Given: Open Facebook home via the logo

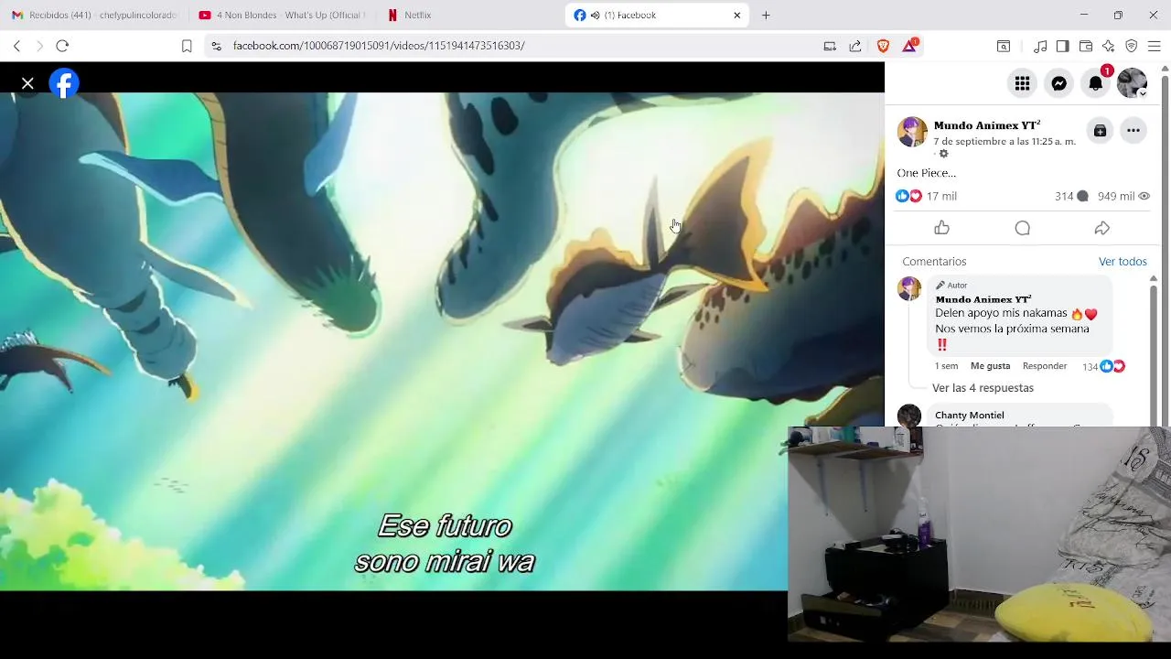Looking at the screenshot, I should tap(64, 83).
